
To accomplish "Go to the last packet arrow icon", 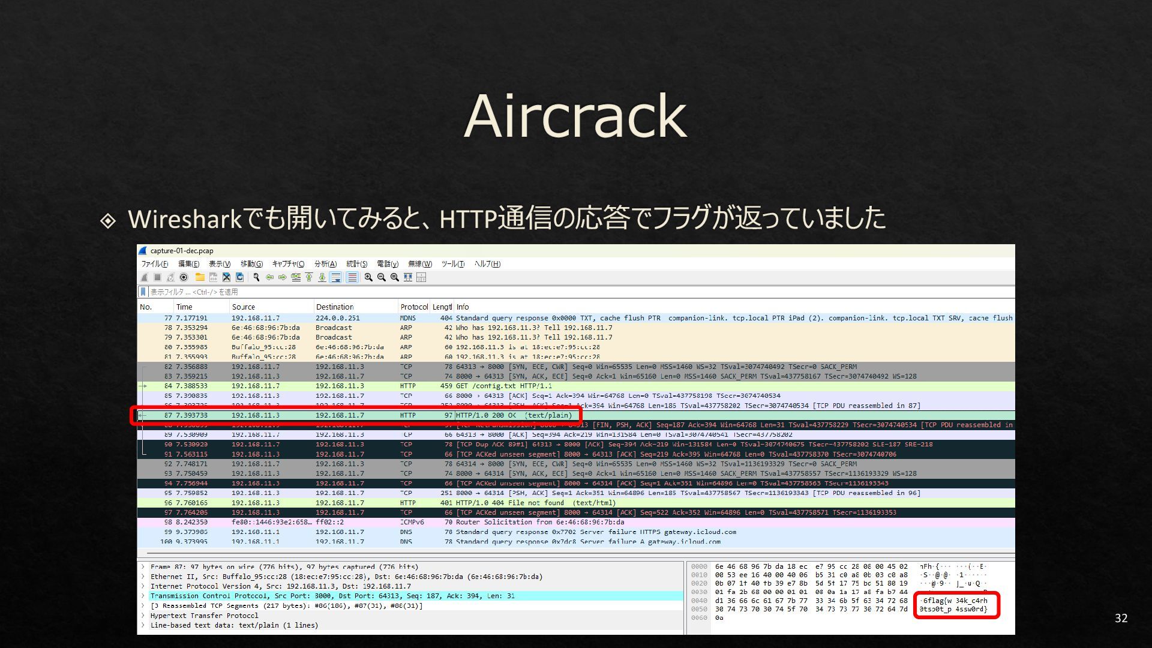I will point(322,277).
